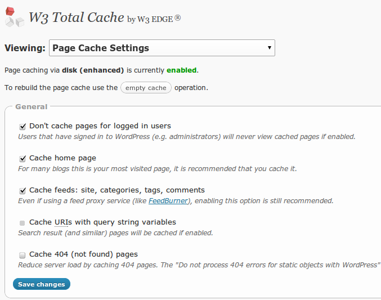Click the General section heading
This screenshot has width=381, height=300.
click(x=32, y=107)
